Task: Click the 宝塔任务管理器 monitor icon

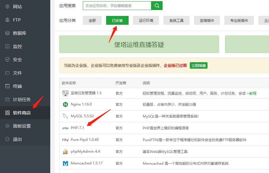Action: tap(65, 93)
